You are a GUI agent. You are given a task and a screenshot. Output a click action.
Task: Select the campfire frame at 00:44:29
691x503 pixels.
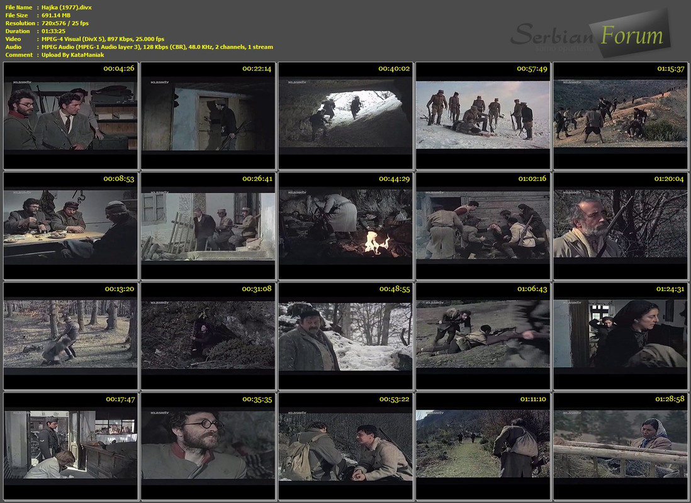(x=345, y=226)
